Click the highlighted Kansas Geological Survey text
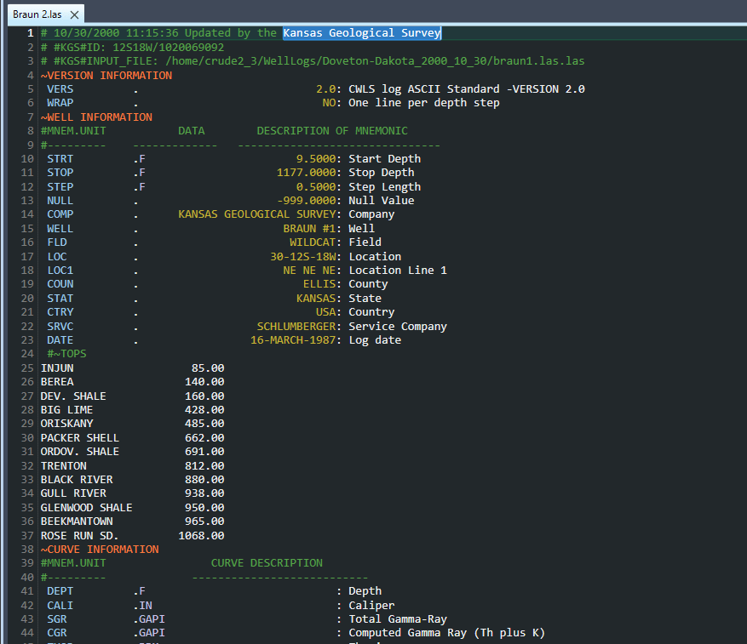 (361, 33)
